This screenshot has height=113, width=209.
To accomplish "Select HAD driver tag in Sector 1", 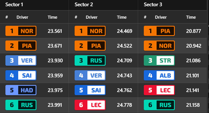I will pos(21,90).
